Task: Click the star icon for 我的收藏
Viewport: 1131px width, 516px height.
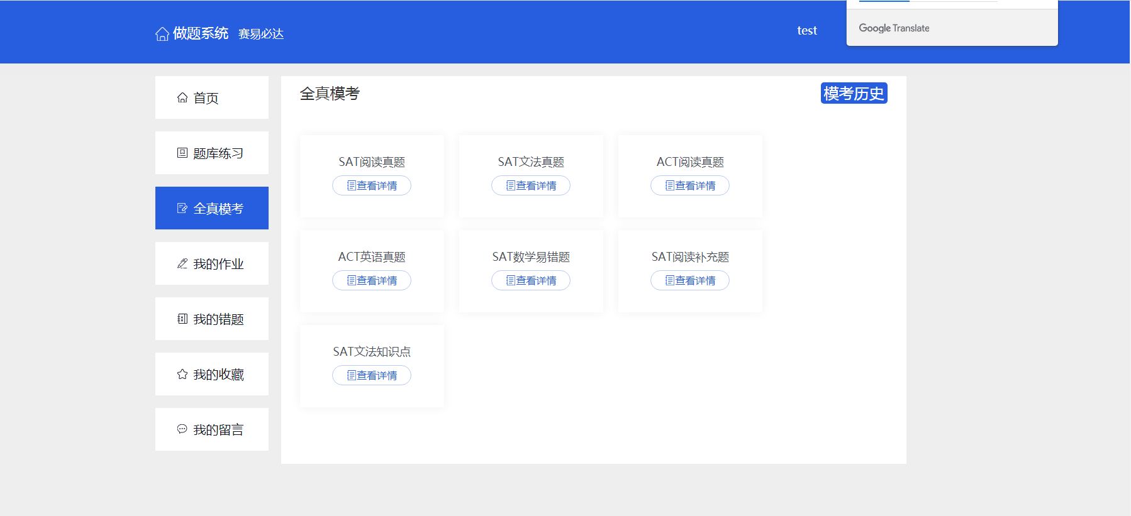Action: pos(182,375)
